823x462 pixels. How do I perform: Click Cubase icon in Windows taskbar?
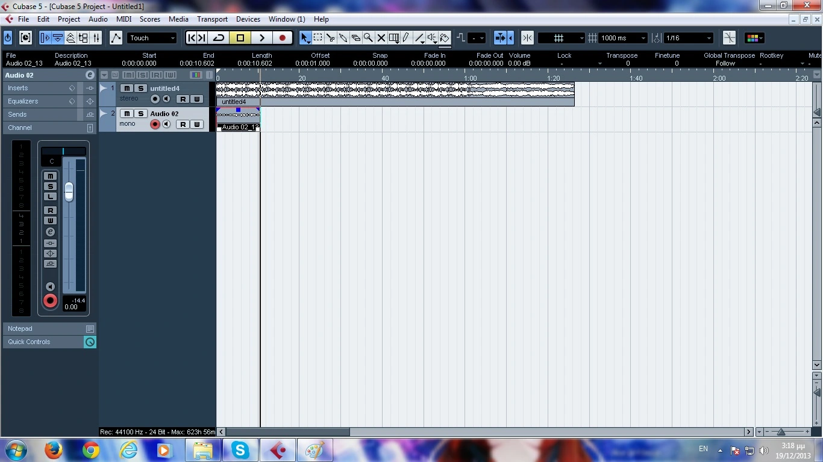pyautogui.click(x=278, y=450)
